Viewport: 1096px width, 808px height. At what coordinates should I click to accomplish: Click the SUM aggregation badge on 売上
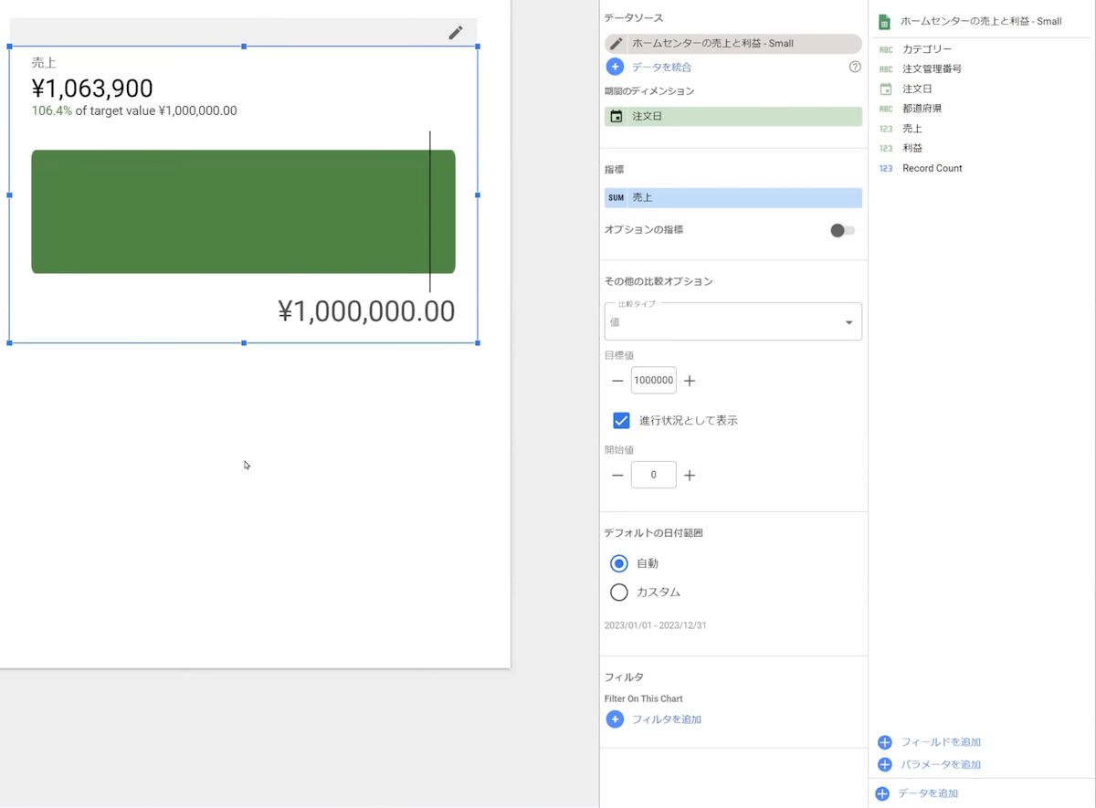[x=616, y=198]
